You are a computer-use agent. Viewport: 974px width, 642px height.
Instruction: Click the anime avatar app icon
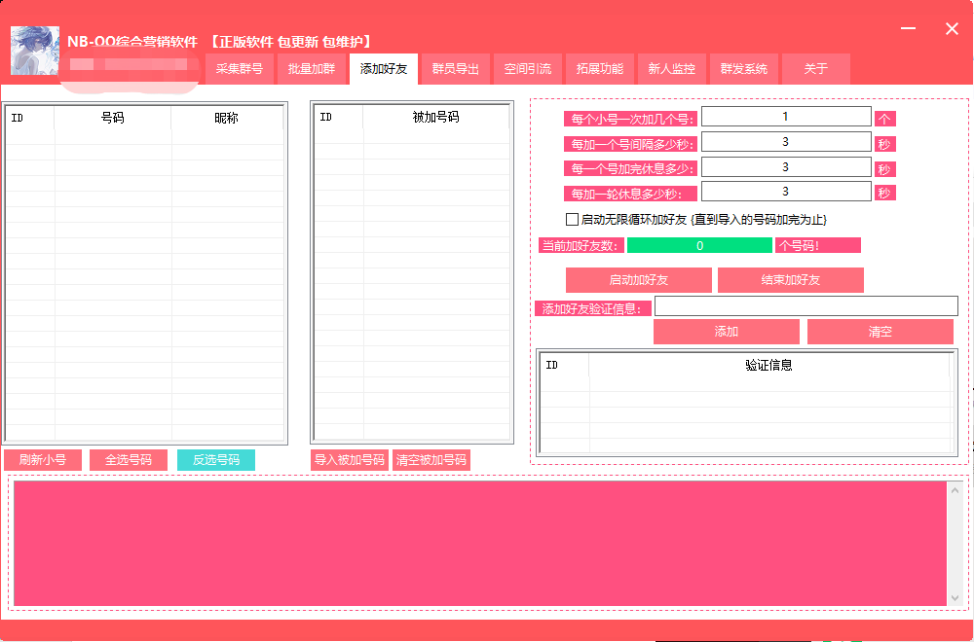point(34,50)
